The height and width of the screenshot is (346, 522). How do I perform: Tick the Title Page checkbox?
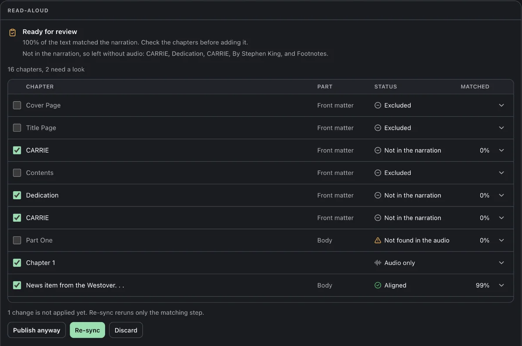point(17,128)
